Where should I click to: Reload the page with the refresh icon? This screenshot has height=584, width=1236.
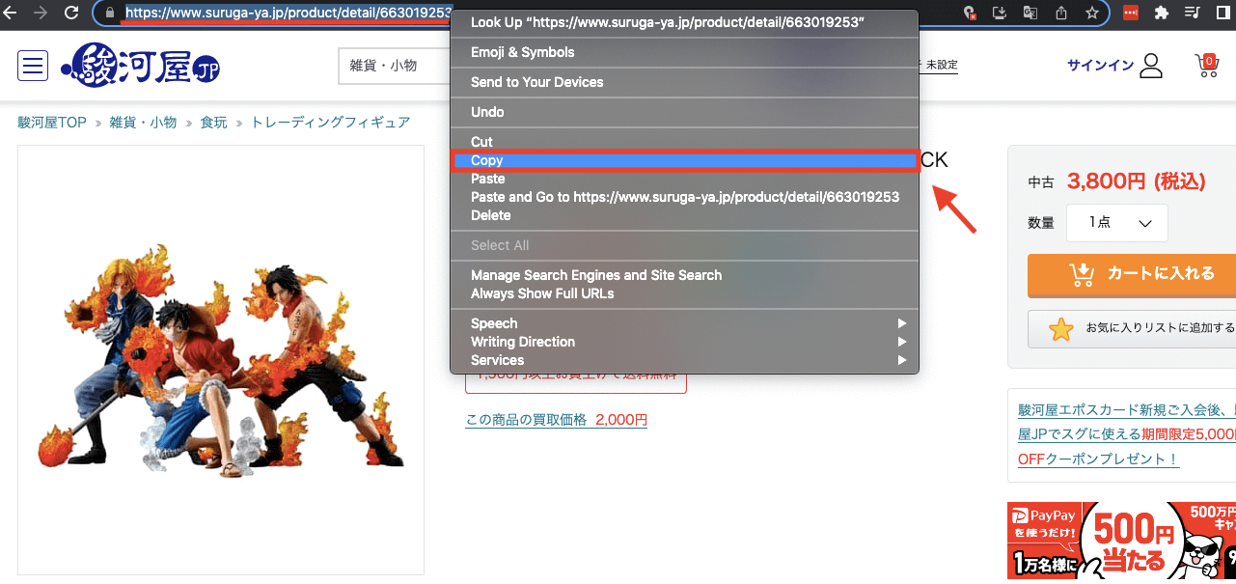[x=70, y=14]
